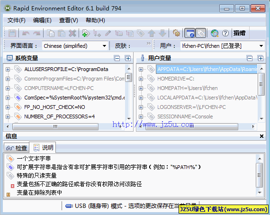Click the grayed tag toolbar icon
Viewport: 270px width, 215px height.
[141, 33]
